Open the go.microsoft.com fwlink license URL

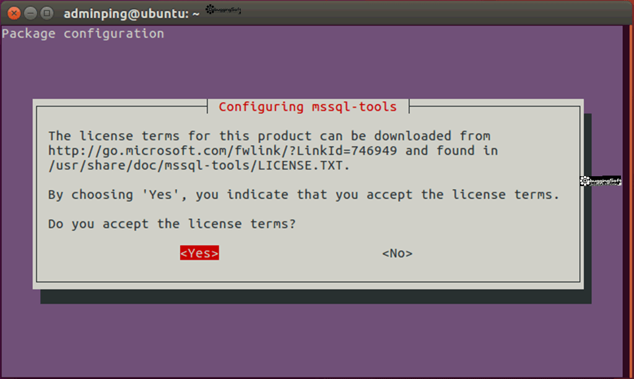[x=223, y=151]
